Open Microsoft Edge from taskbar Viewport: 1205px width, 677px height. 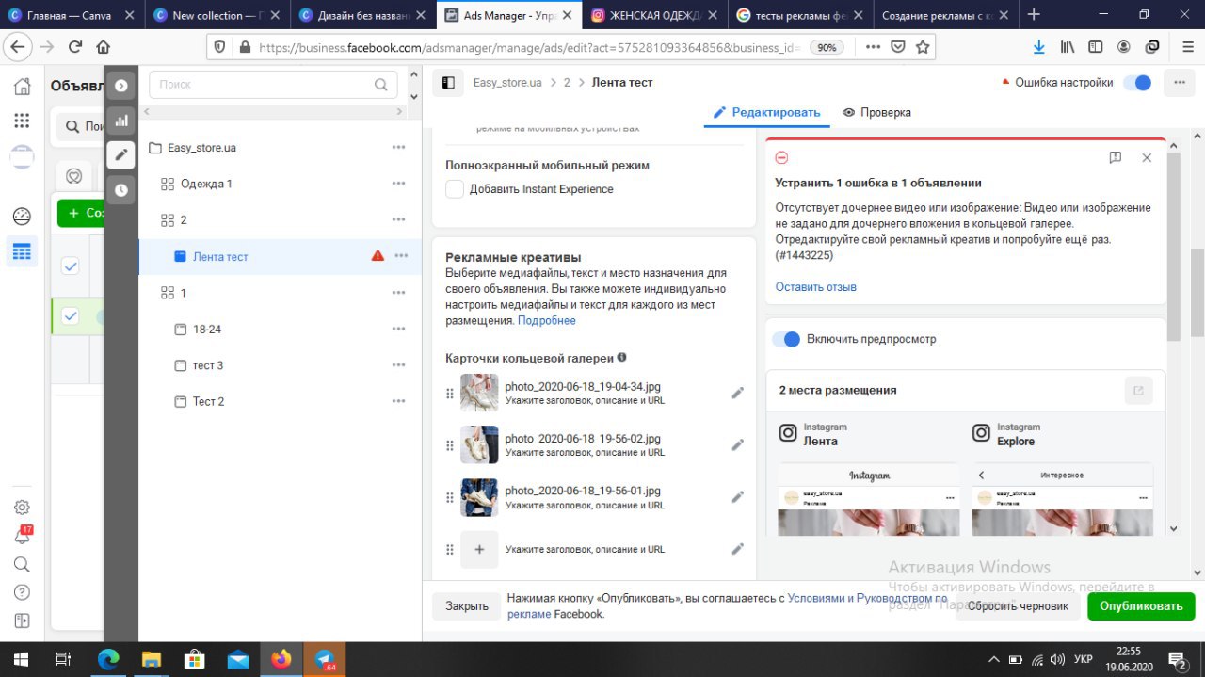108,659
